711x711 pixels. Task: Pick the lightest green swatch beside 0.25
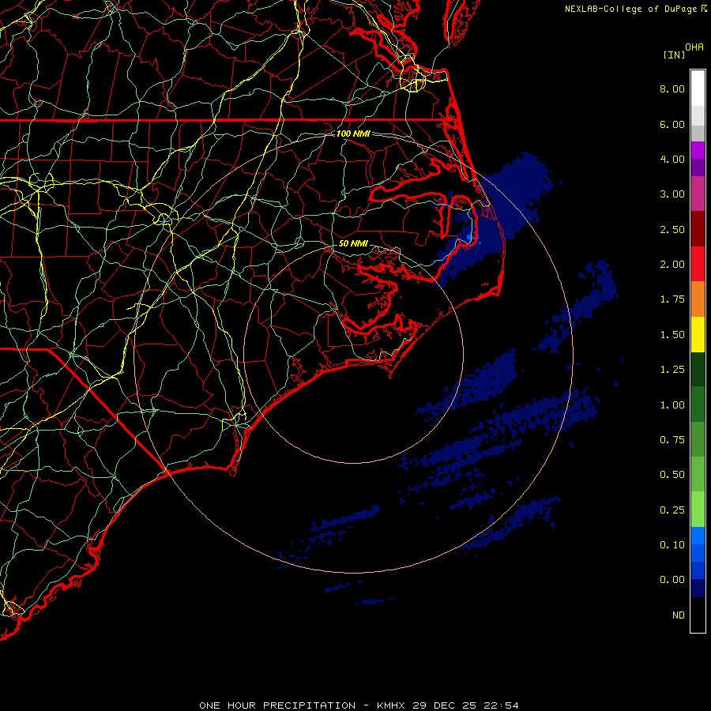698,510
